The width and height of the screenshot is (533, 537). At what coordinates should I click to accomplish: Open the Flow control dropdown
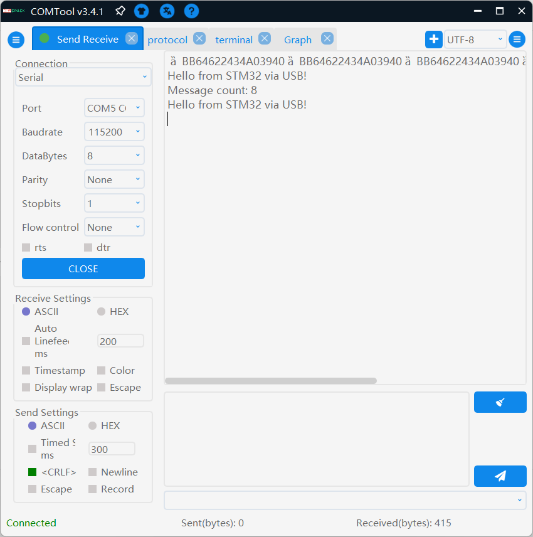[114, 227]
